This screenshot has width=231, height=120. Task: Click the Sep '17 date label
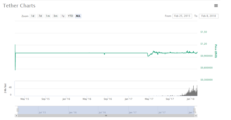click(x=170, y=99)
